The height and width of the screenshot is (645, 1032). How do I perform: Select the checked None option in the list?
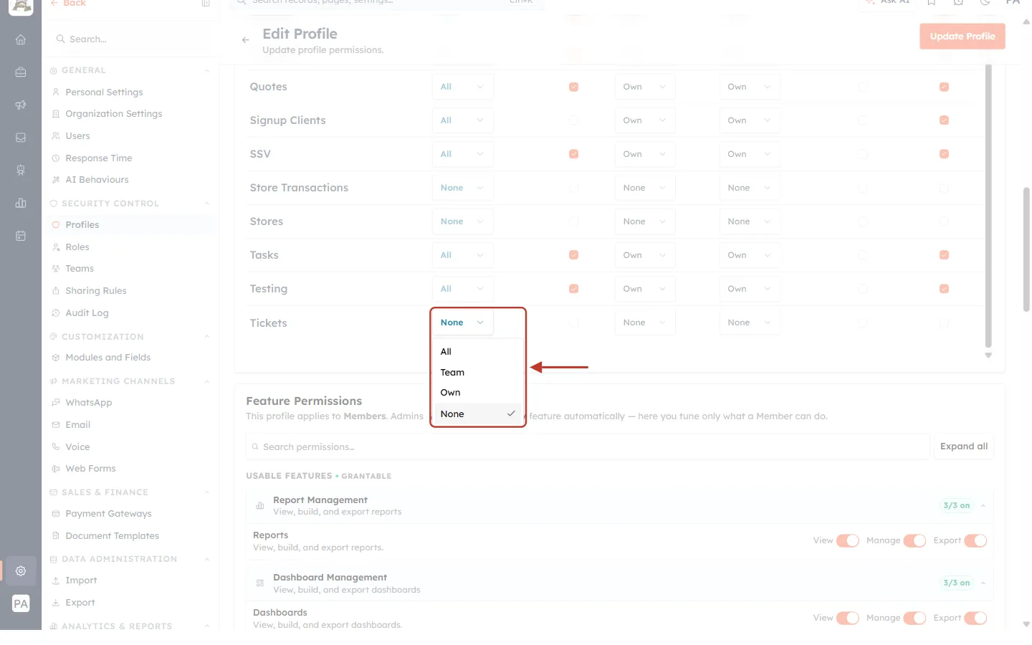coord(477,414)
